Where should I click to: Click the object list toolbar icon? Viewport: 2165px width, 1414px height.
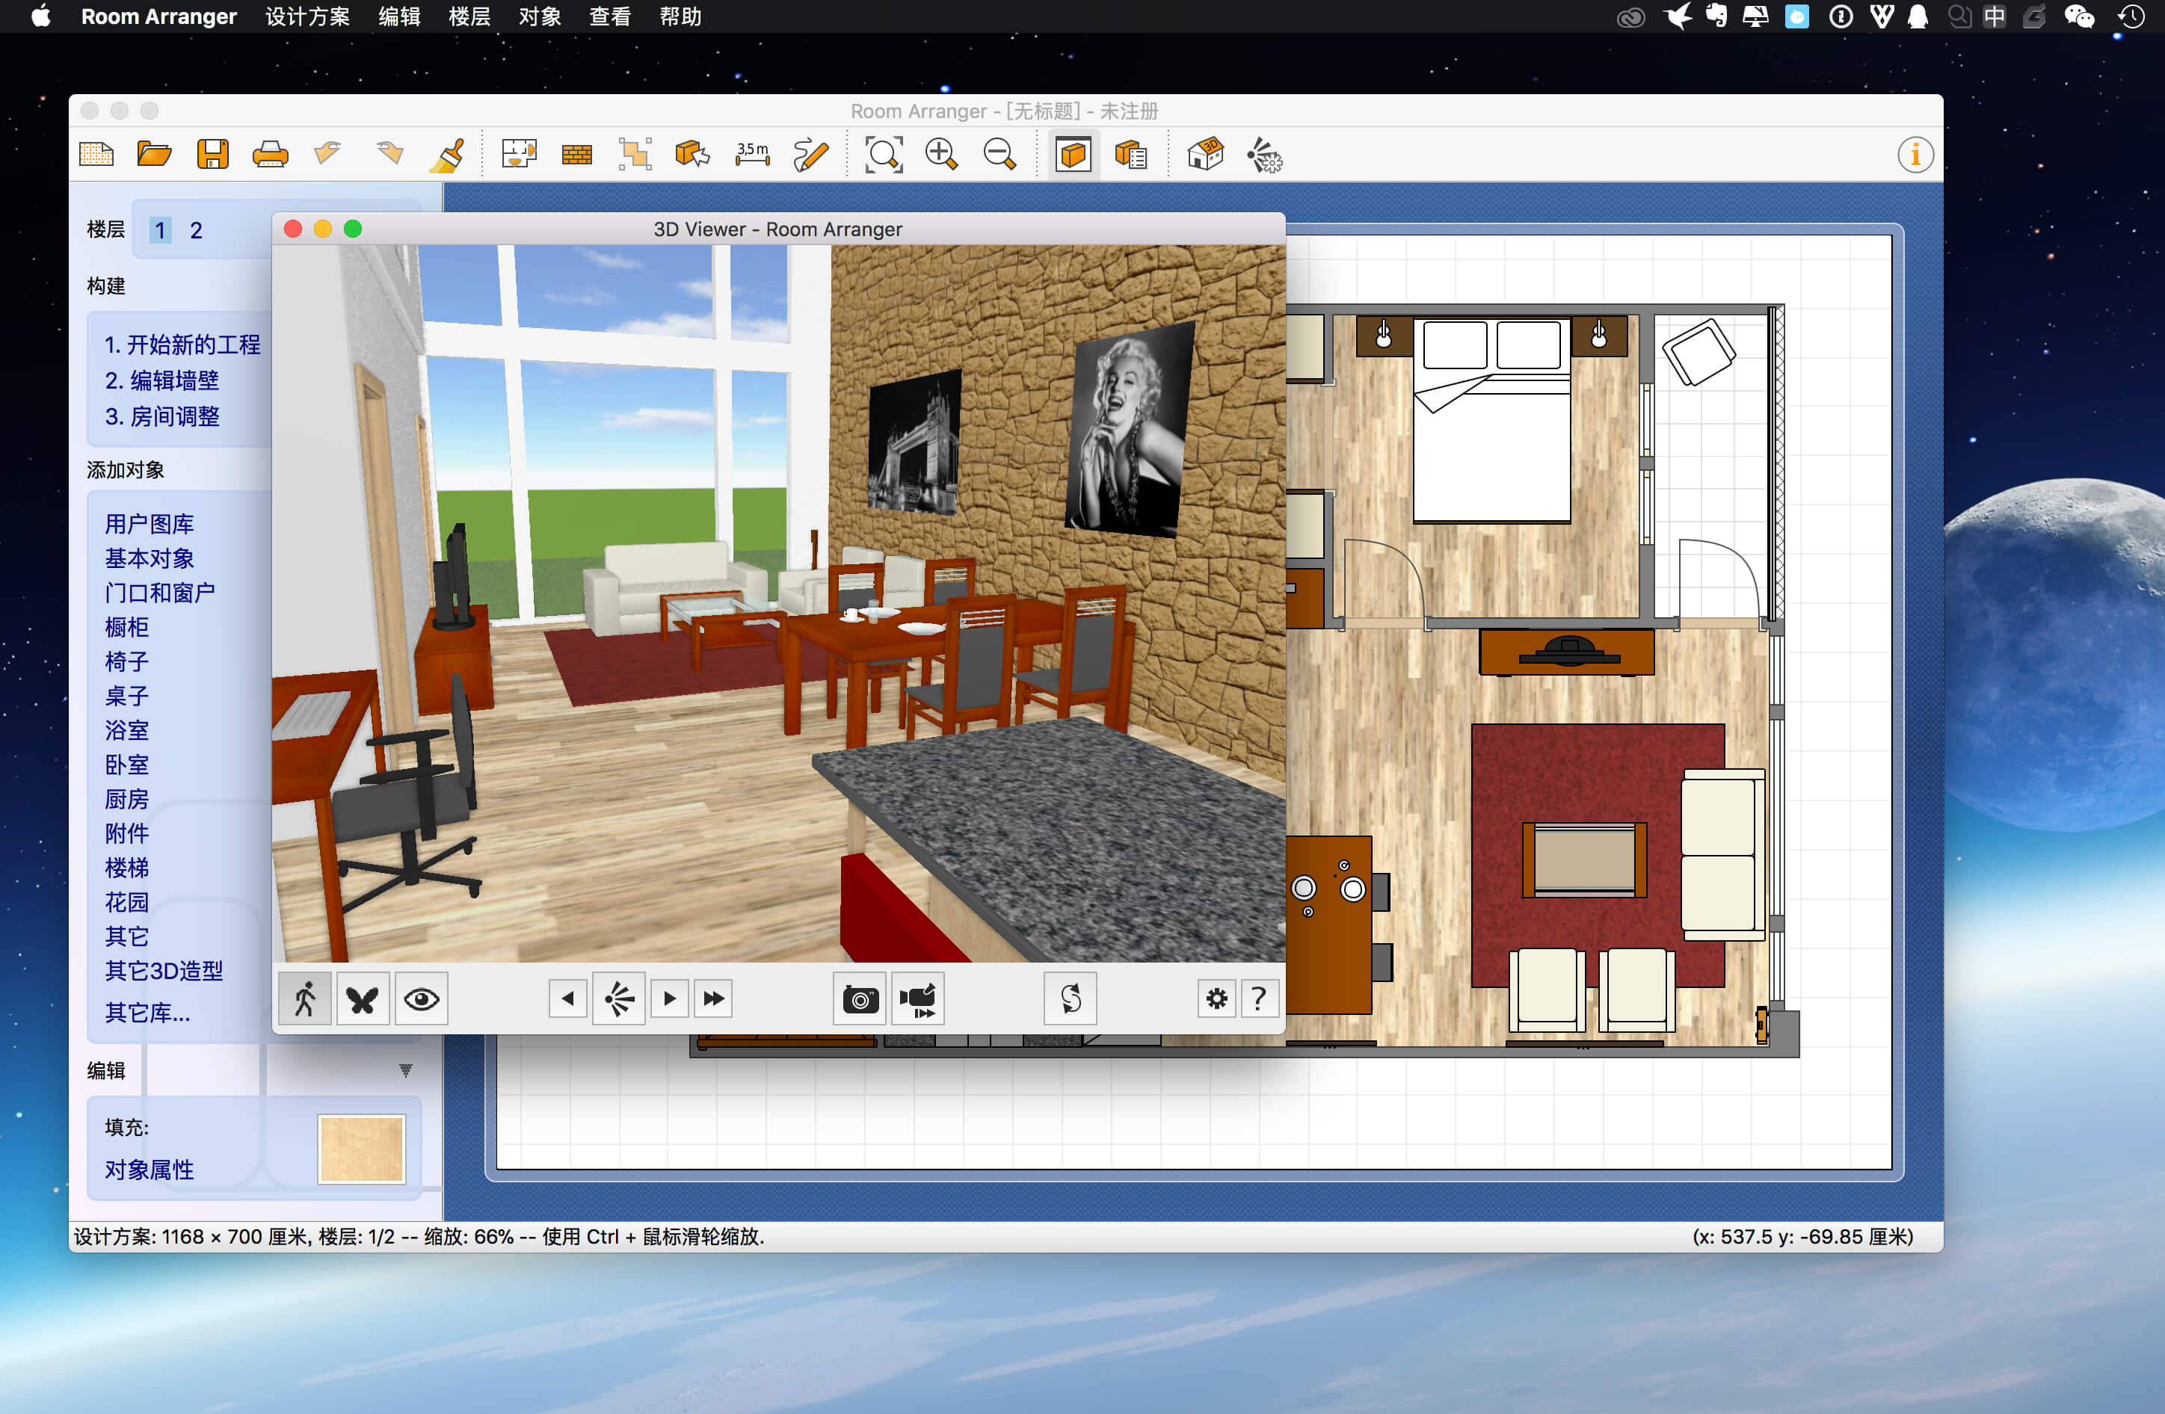(x=1132, y=155)
